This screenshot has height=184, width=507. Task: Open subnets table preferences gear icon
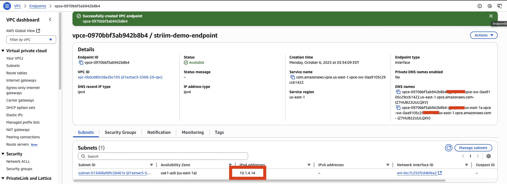coord(488,156)
